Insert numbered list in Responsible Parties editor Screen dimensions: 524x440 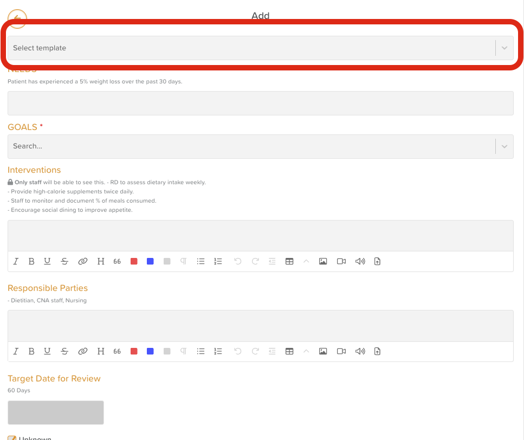point(218,351)
